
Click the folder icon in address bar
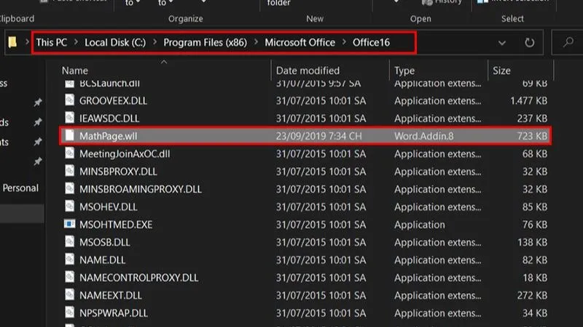pos(13,43)
